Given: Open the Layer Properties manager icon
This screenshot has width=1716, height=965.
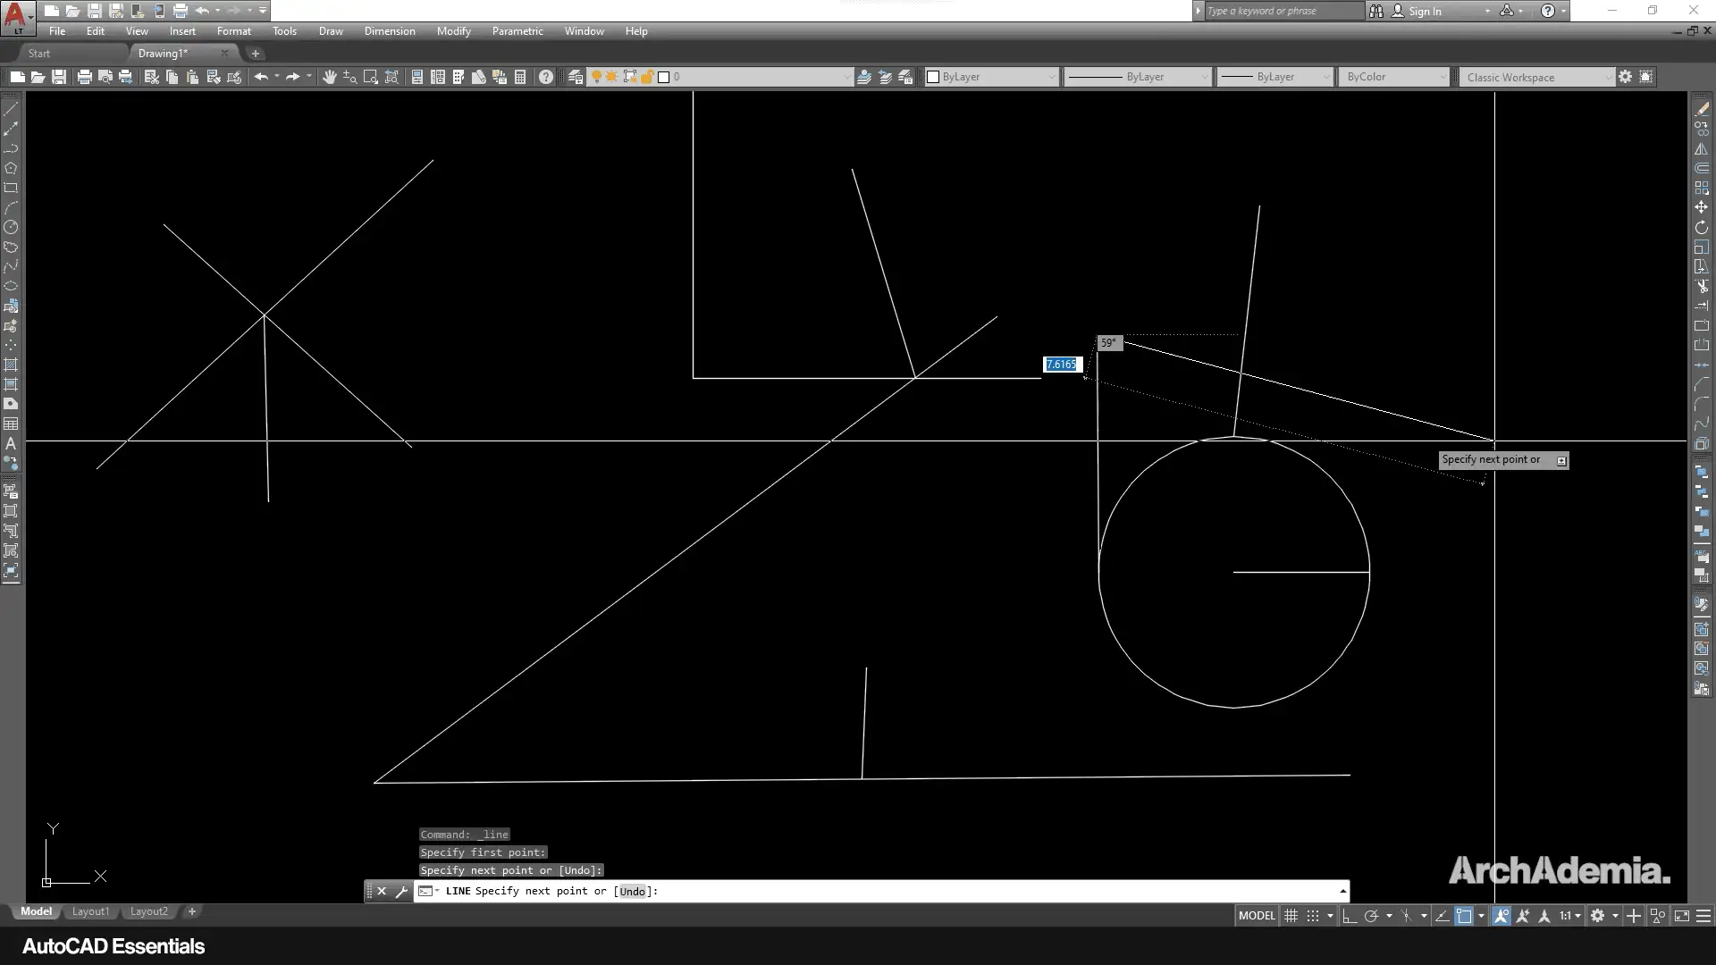Looking at the screenshot, I should [576, 77].
